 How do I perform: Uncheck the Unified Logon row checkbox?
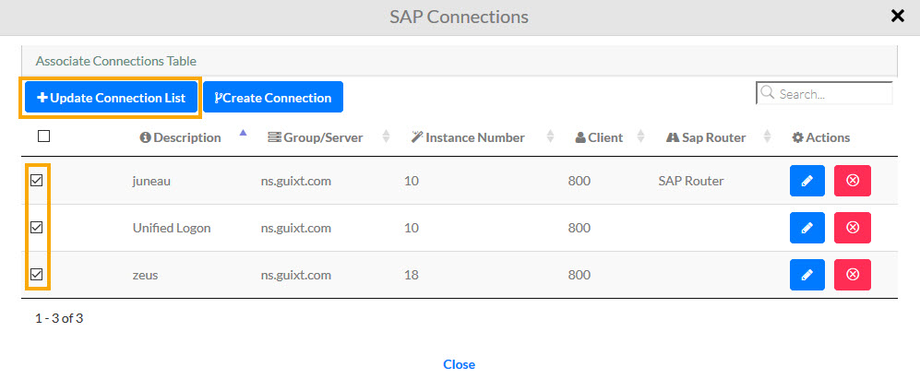coord(37,227)
